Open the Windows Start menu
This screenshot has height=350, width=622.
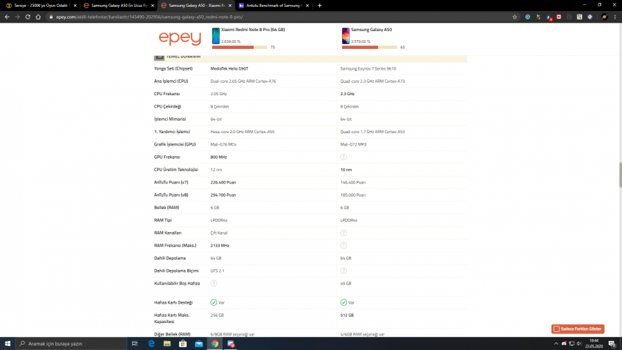(8, 344)
